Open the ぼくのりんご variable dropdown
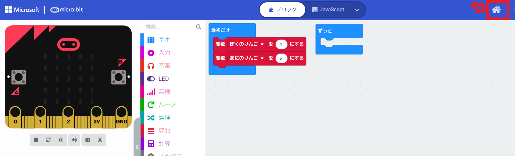Screen dimensions: 515x156 point(247,44)
